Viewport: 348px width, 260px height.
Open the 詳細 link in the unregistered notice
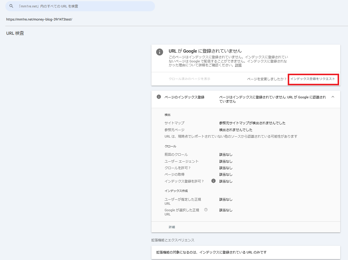(238, 65)
